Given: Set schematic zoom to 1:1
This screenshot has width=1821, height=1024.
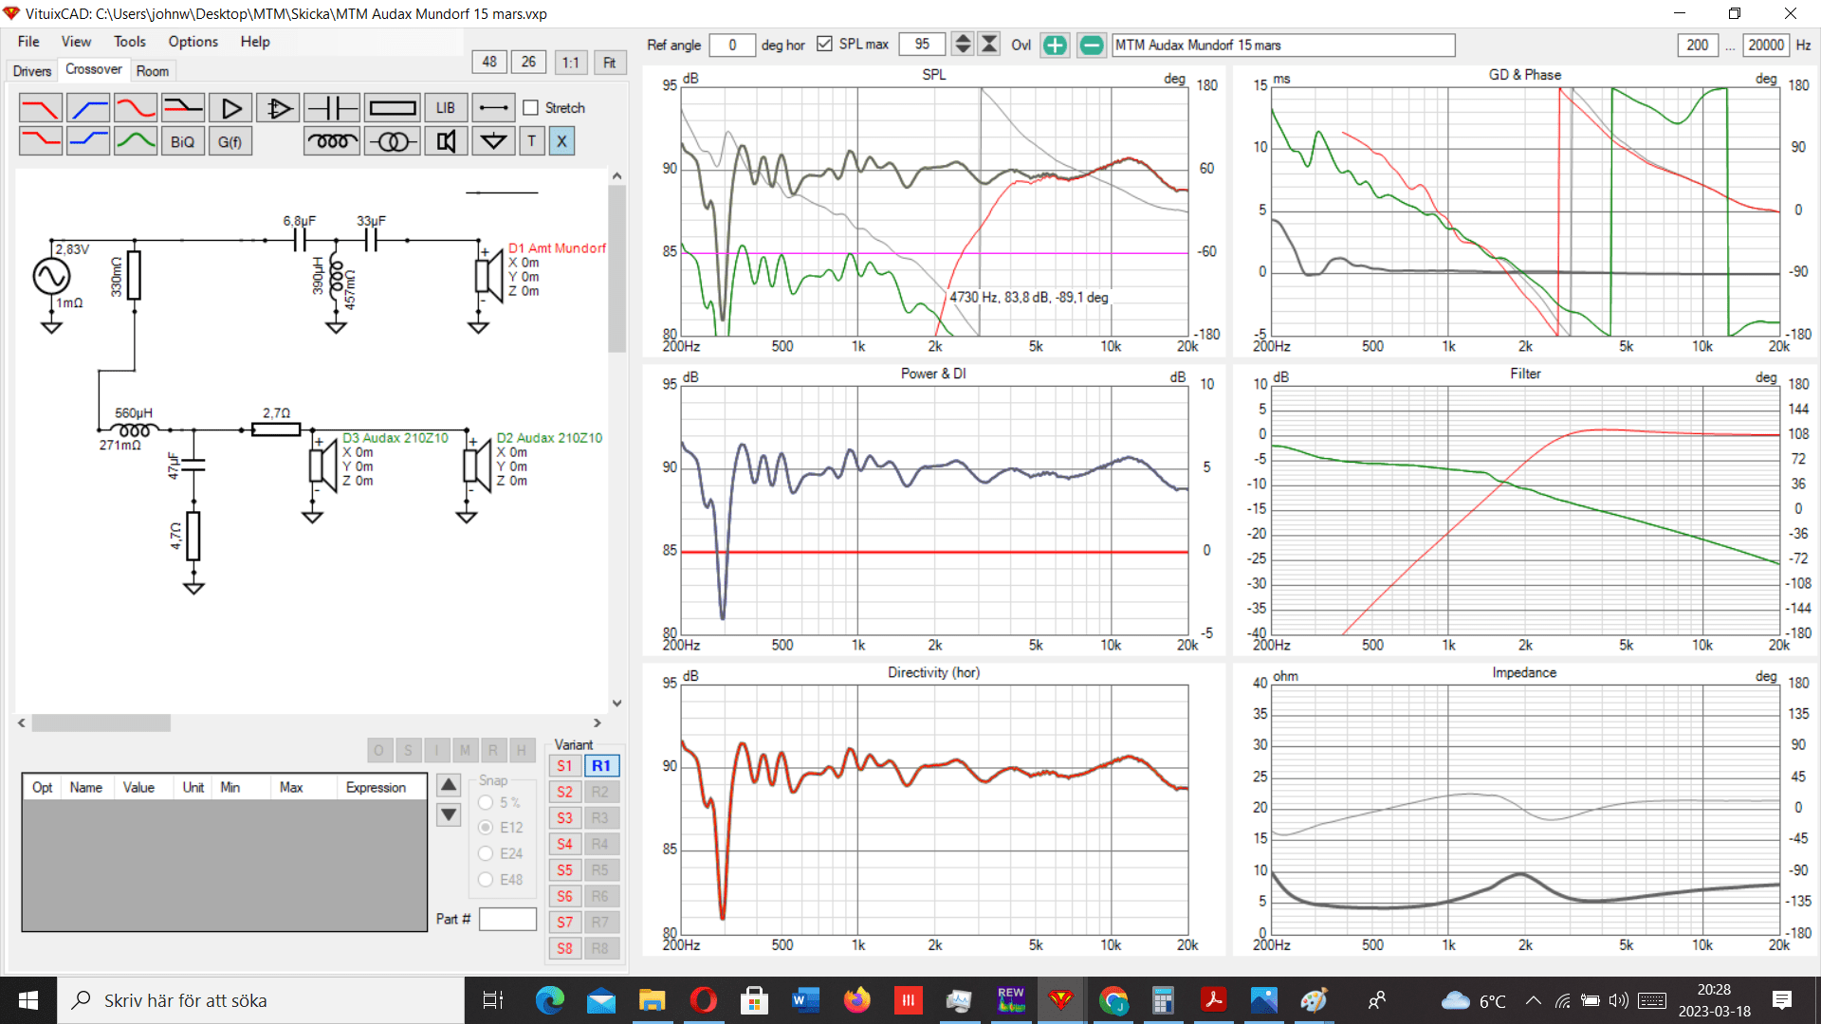Looking at the screenshot, I should [x=570, y=63].
